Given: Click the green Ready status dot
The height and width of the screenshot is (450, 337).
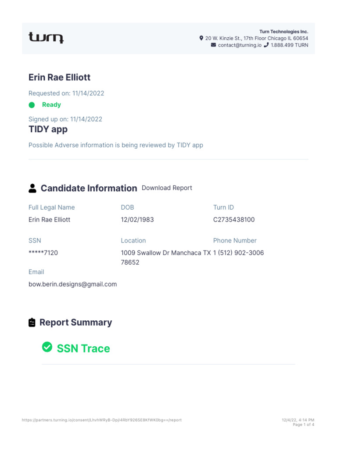Looking at the screenshot, I should tap(32, 105).
